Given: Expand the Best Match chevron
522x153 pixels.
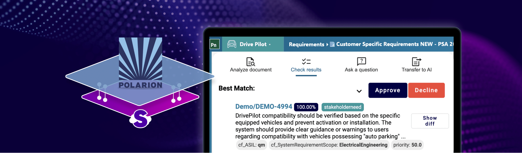Looking at the screenshot, I should [359, 91].
